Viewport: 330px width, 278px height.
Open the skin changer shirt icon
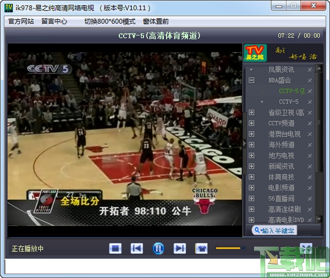coord(201,248)
